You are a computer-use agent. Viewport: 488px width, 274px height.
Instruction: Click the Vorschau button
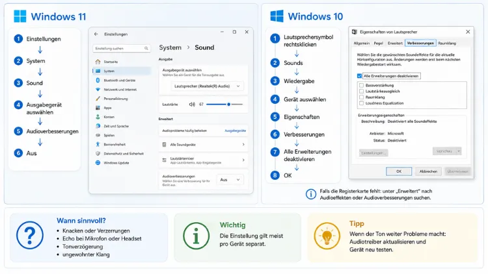[x=444, y=151]
